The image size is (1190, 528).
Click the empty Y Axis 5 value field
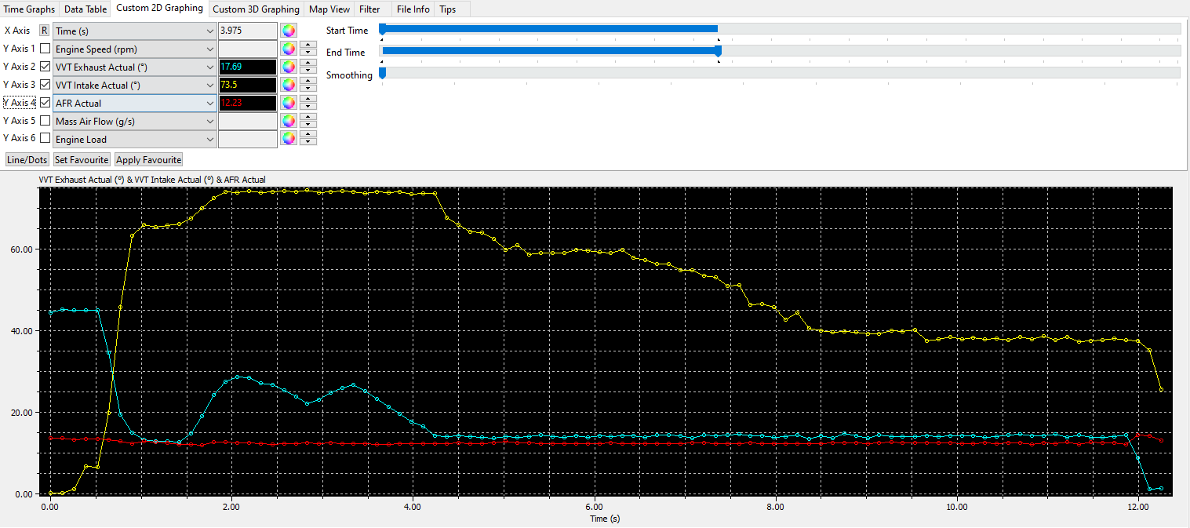247,121
